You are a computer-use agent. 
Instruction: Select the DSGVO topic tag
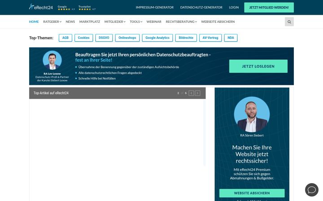pos(104,38)
